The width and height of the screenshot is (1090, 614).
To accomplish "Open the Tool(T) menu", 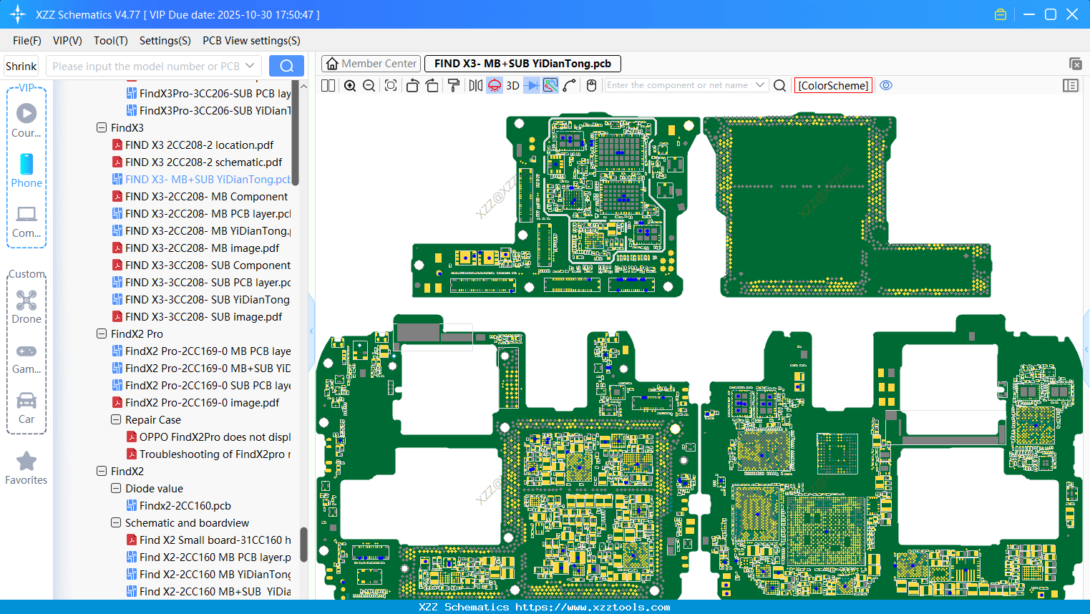I will point(111,41).
